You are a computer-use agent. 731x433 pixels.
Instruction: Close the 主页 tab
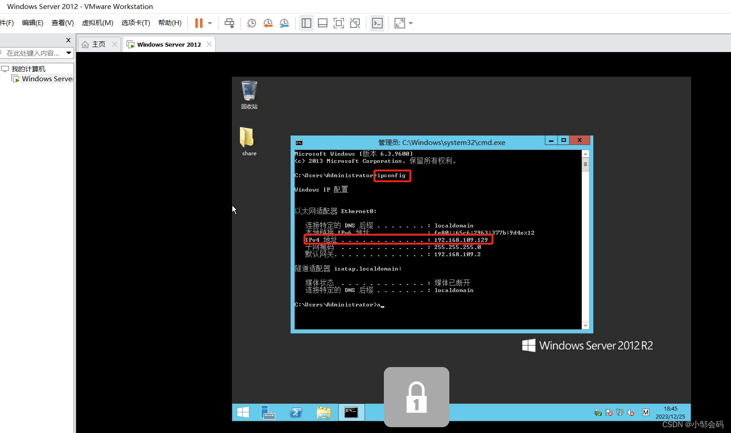tap(114, 44)
